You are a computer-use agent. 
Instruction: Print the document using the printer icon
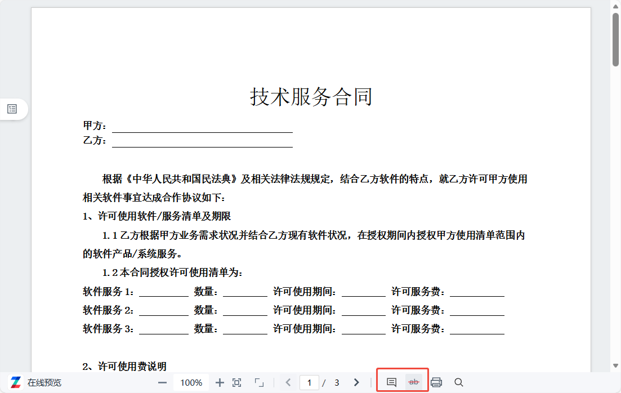point(436,382)
